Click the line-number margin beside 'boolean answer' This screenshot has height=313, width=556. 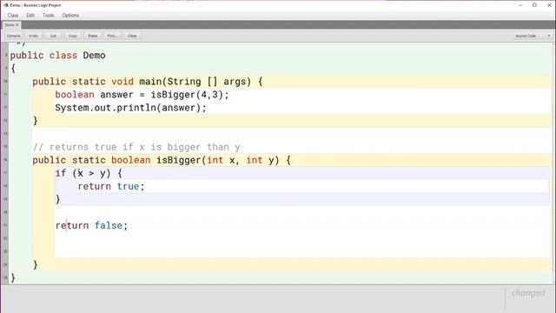[5, 95]
